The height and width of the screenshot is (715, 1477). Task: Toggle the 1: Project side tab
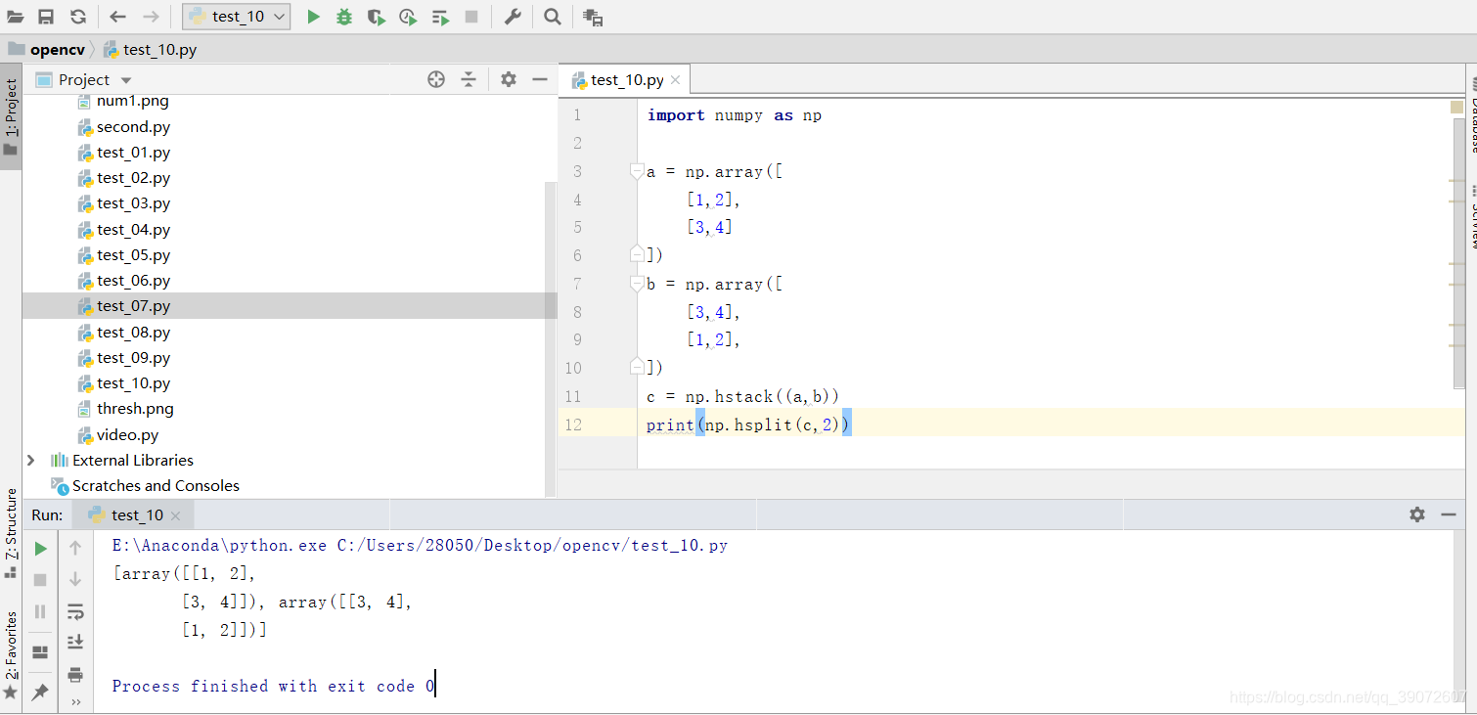pos(11,117)
